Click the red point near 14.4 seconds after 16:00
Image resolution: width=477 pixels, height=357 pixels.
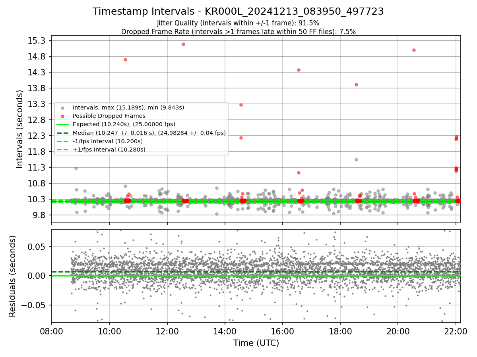pos(299,70)
